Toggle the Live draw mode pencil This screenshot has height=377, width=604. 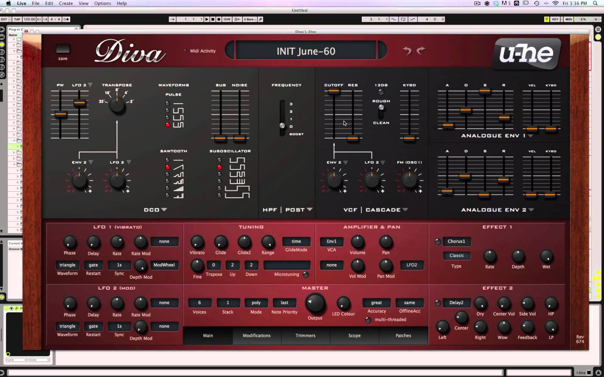260,19
